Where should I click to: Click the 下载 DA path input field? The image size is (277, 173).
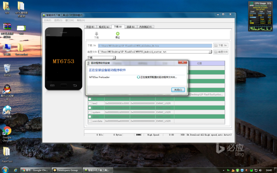tap(155, 45)
